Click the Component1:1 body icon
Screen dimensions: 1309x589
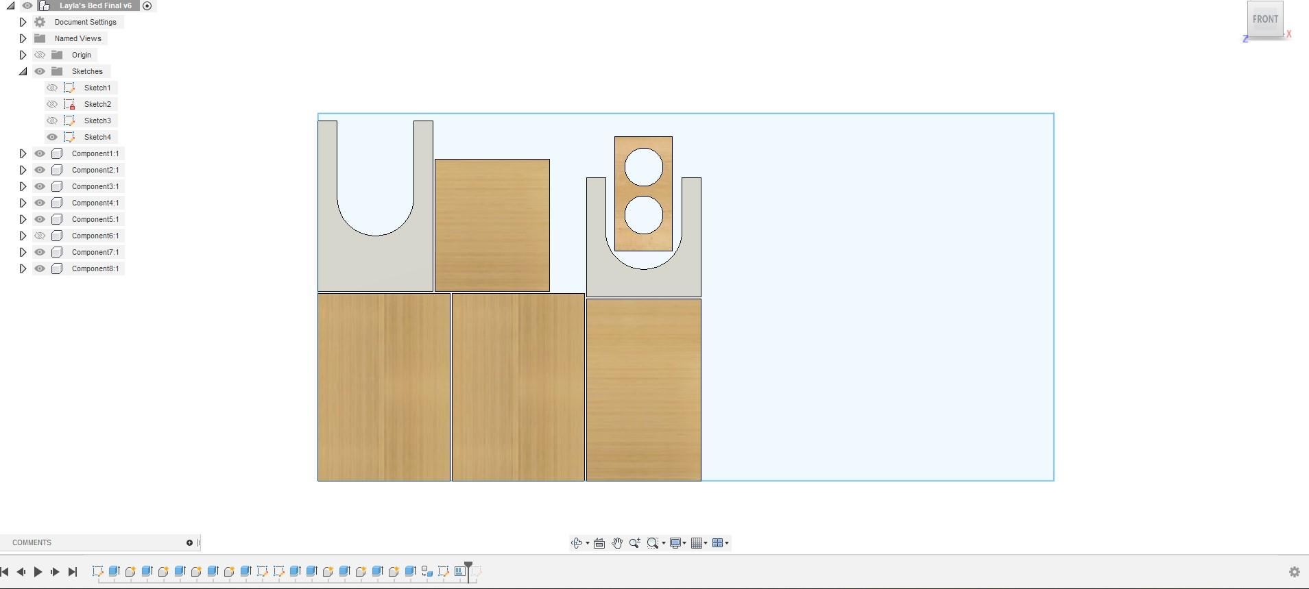pos(57,153)
